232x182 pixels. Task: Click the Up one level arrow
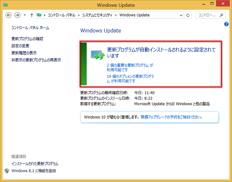click(32, 15)
